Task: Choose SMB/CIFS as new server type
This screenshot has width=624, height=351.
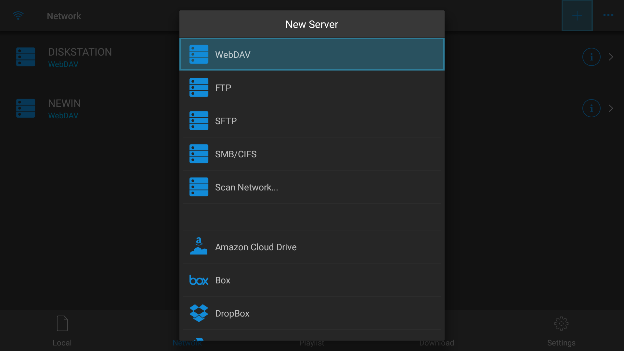Action: coord(311,154)
